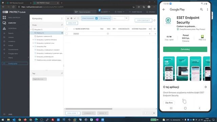Open the Dodaj nowe dropdown button

pyautogui.click(x=73, y=113)
